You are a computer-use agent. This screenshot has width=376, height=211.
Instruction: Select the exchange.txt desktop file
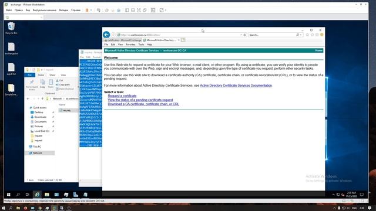(11, 49)
